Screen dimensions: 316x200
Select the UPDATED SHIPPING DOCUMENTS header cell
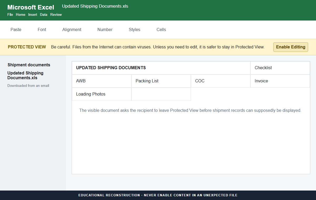click(x=161, y=68)
